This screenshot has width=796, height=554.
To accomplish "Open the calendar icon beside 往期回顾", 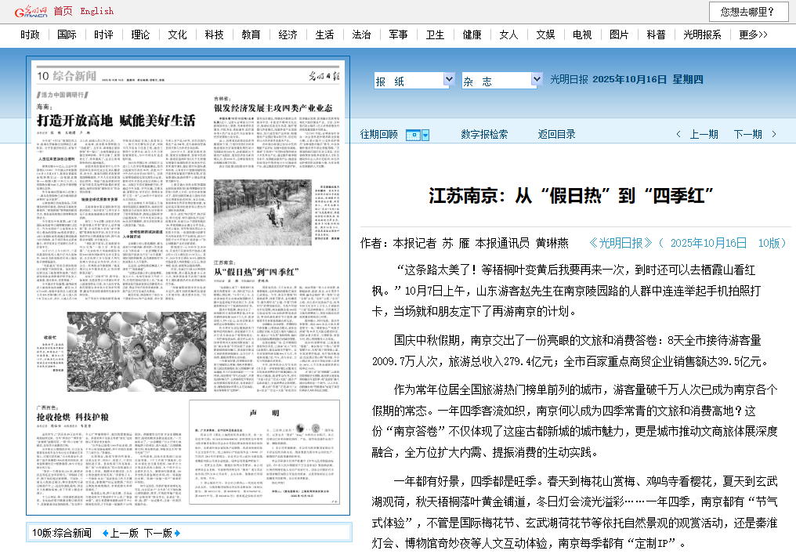I will [413, 135].
